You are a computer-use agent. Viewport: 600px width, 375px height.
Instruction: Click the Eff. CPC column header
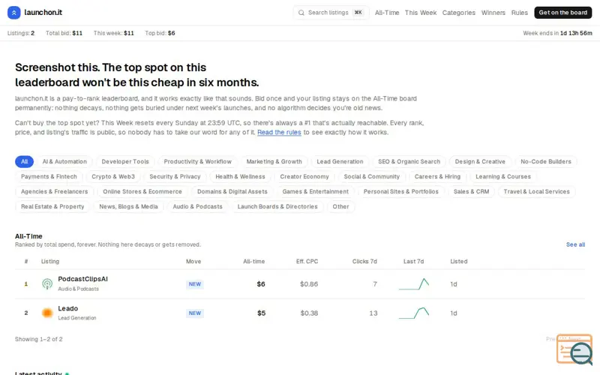(x=307, y=261)
